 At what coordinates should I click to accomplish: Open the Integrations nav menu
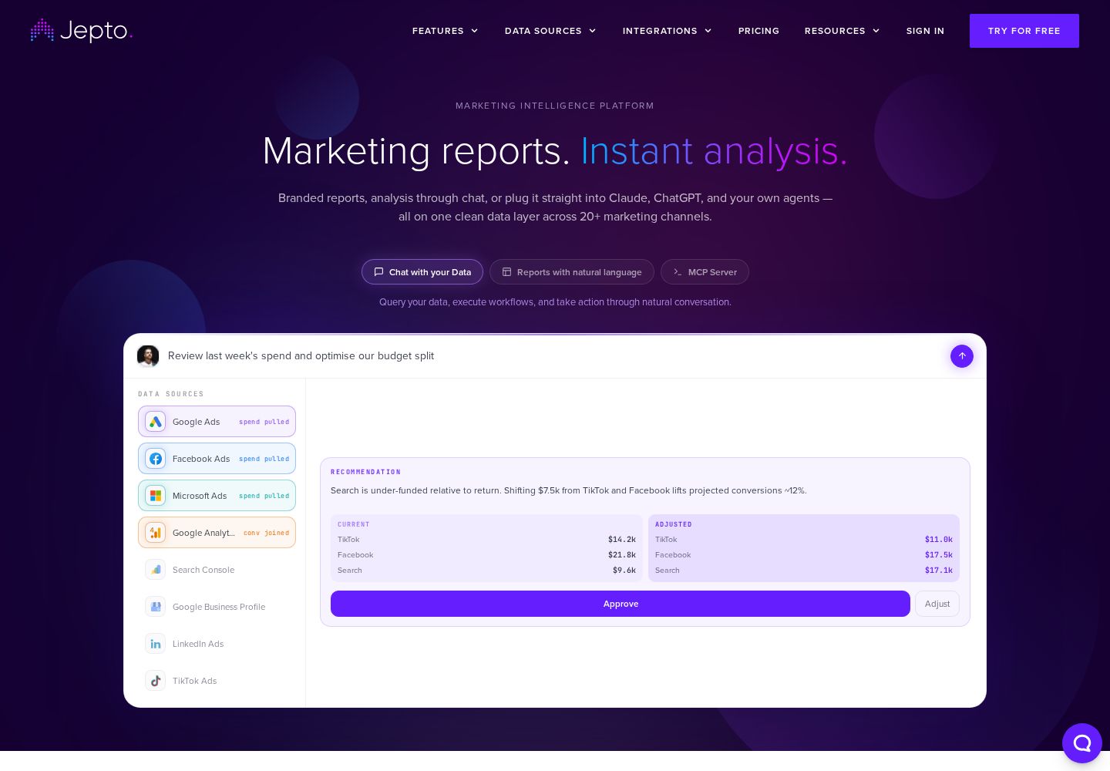pyautogui.click(x=667, y=31)
